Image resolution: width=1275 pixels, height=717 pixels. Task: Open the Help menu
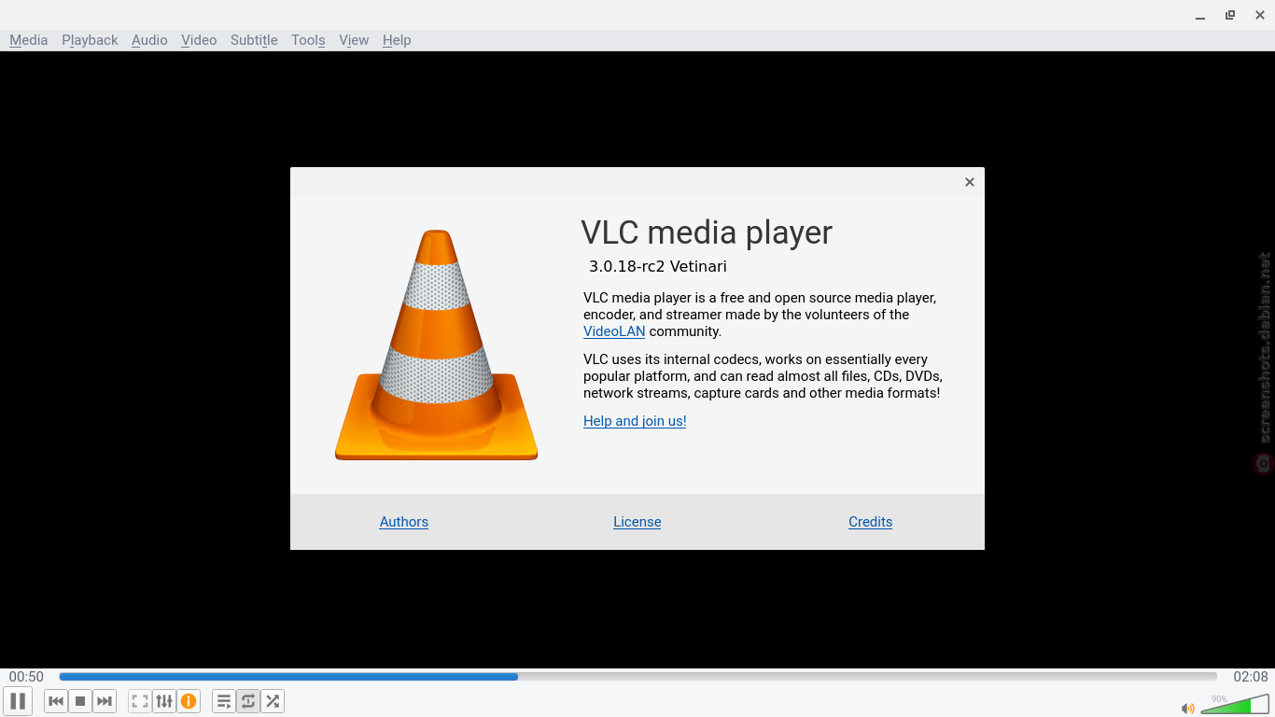(397, 40)
